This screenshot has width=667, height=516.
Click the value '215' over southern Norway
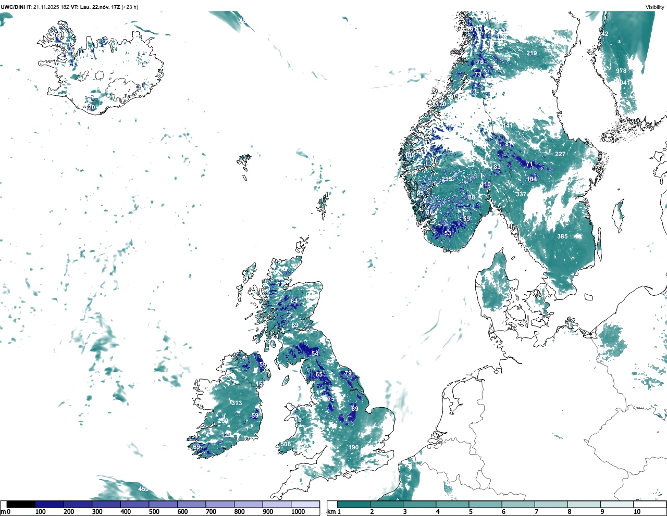click(447, 179)
